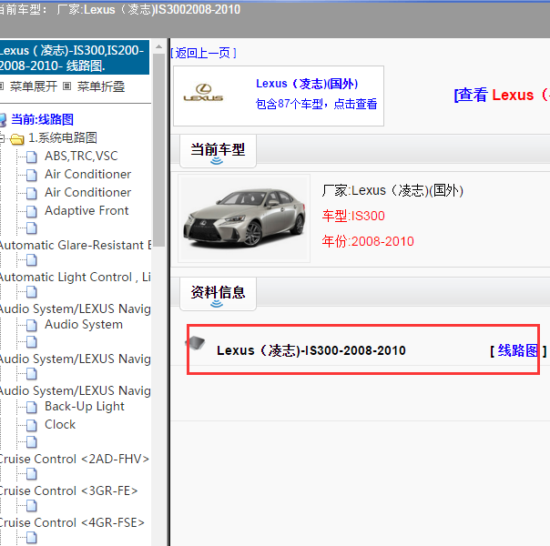
Task: Open the first Audio System/LEXUS Navig item
Action: click(x=76, y=309)
